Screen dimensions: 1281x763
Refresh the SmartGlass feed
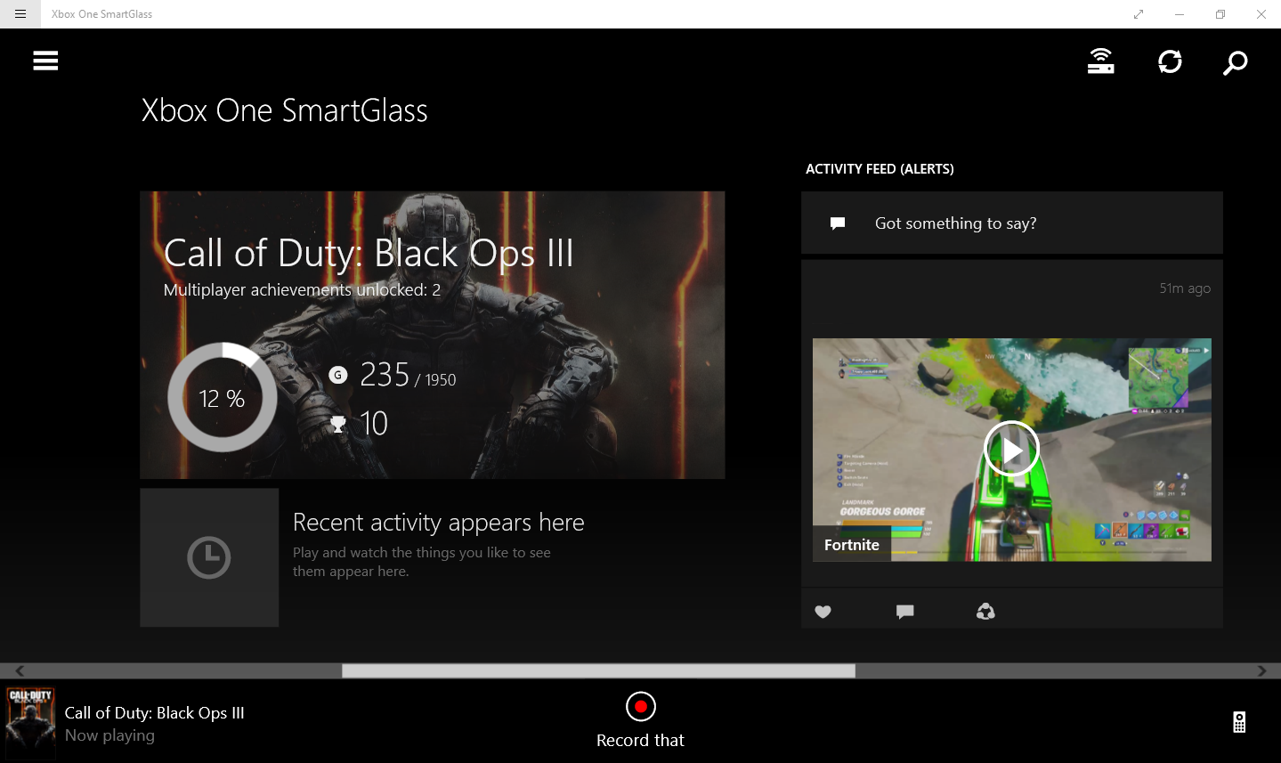1170,61
